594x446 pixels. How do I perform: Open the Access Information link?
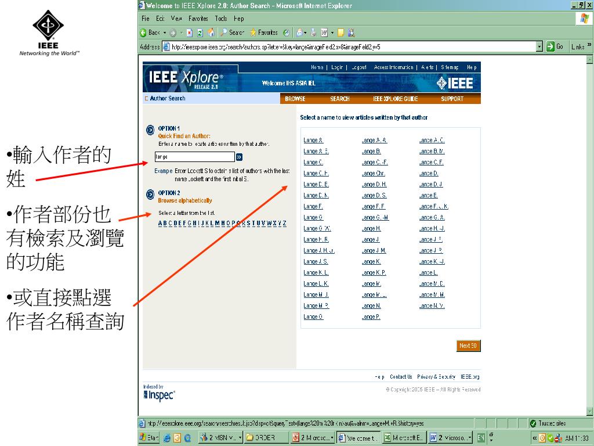click(394, 67)
